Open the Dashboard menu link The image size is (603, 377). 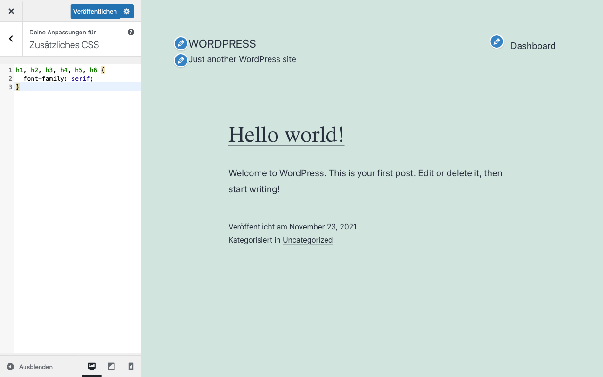coord(533,46)
